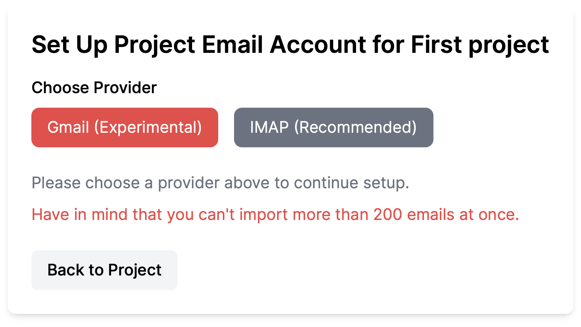Click the "Please choose a provider" hint text

[220, 183]
